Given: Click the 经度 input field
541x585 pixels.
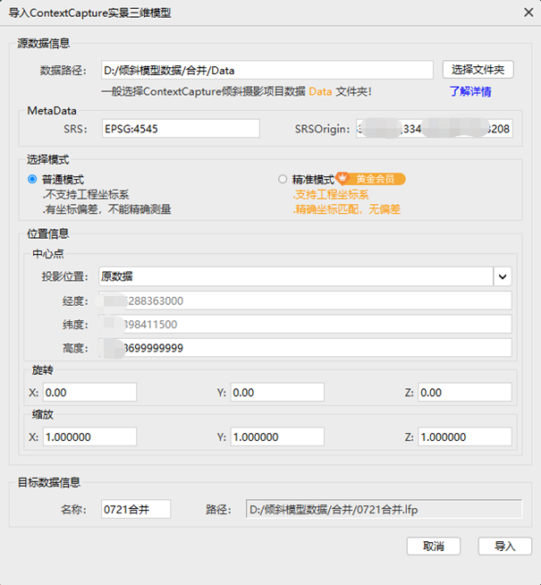Looking at the screenshot, I should [x=305, y=301].
